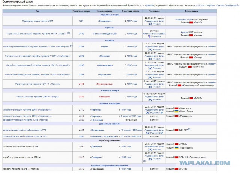Screen dimensions: 240x174
Task: Click «с 5 августа 1997 года» cell
Action: [130, 116]
